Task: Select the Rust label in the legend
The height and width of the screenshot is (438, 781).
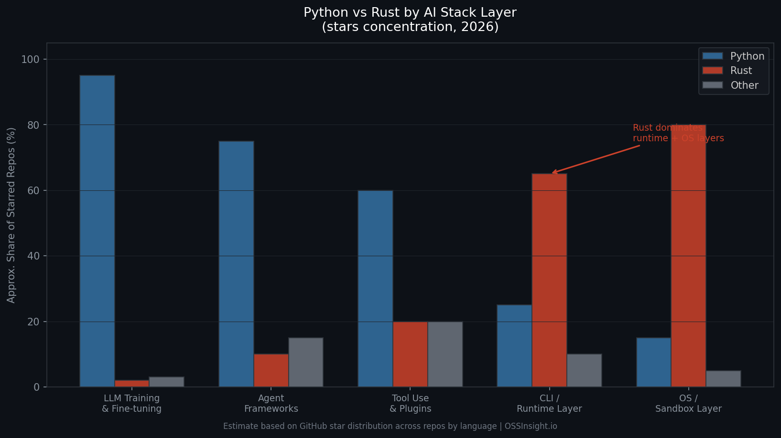Action: point(741,70)
